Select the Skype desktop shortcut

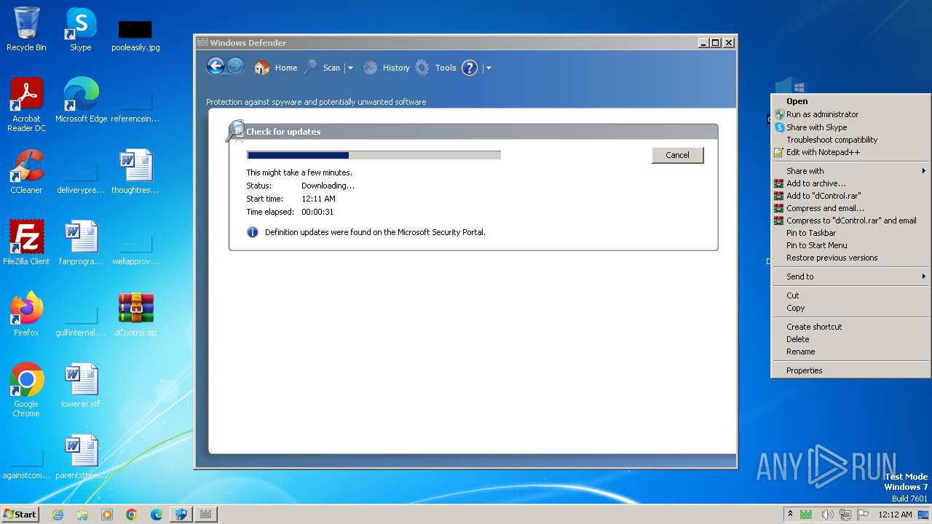click(81, 29)
